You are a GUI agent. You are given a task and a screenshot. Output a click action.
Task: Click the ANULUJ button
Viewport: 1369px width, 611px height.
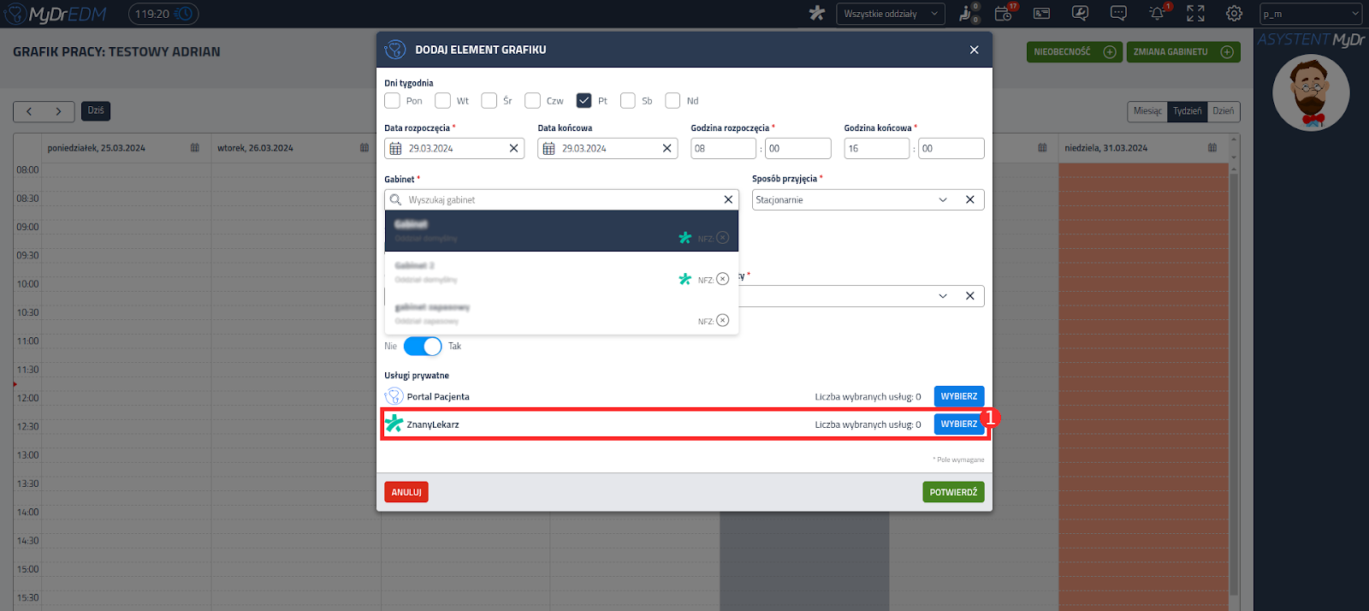406,492
